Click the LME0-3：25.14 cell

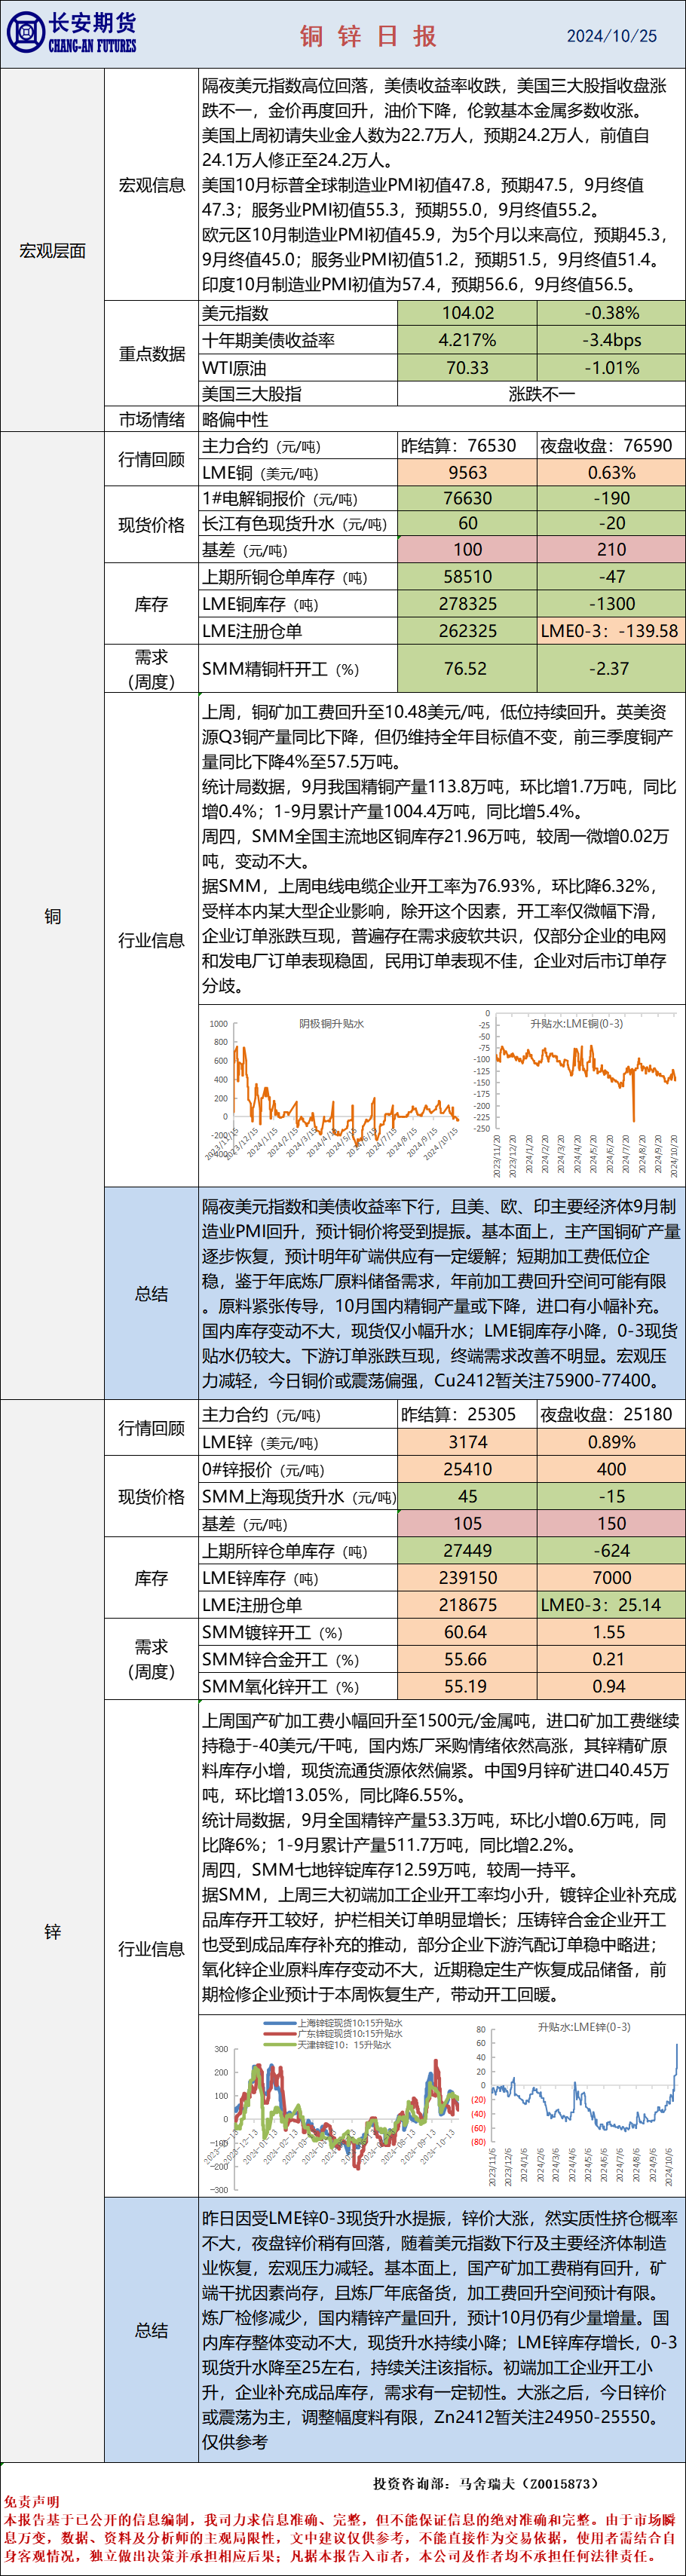coord(611,1604)
